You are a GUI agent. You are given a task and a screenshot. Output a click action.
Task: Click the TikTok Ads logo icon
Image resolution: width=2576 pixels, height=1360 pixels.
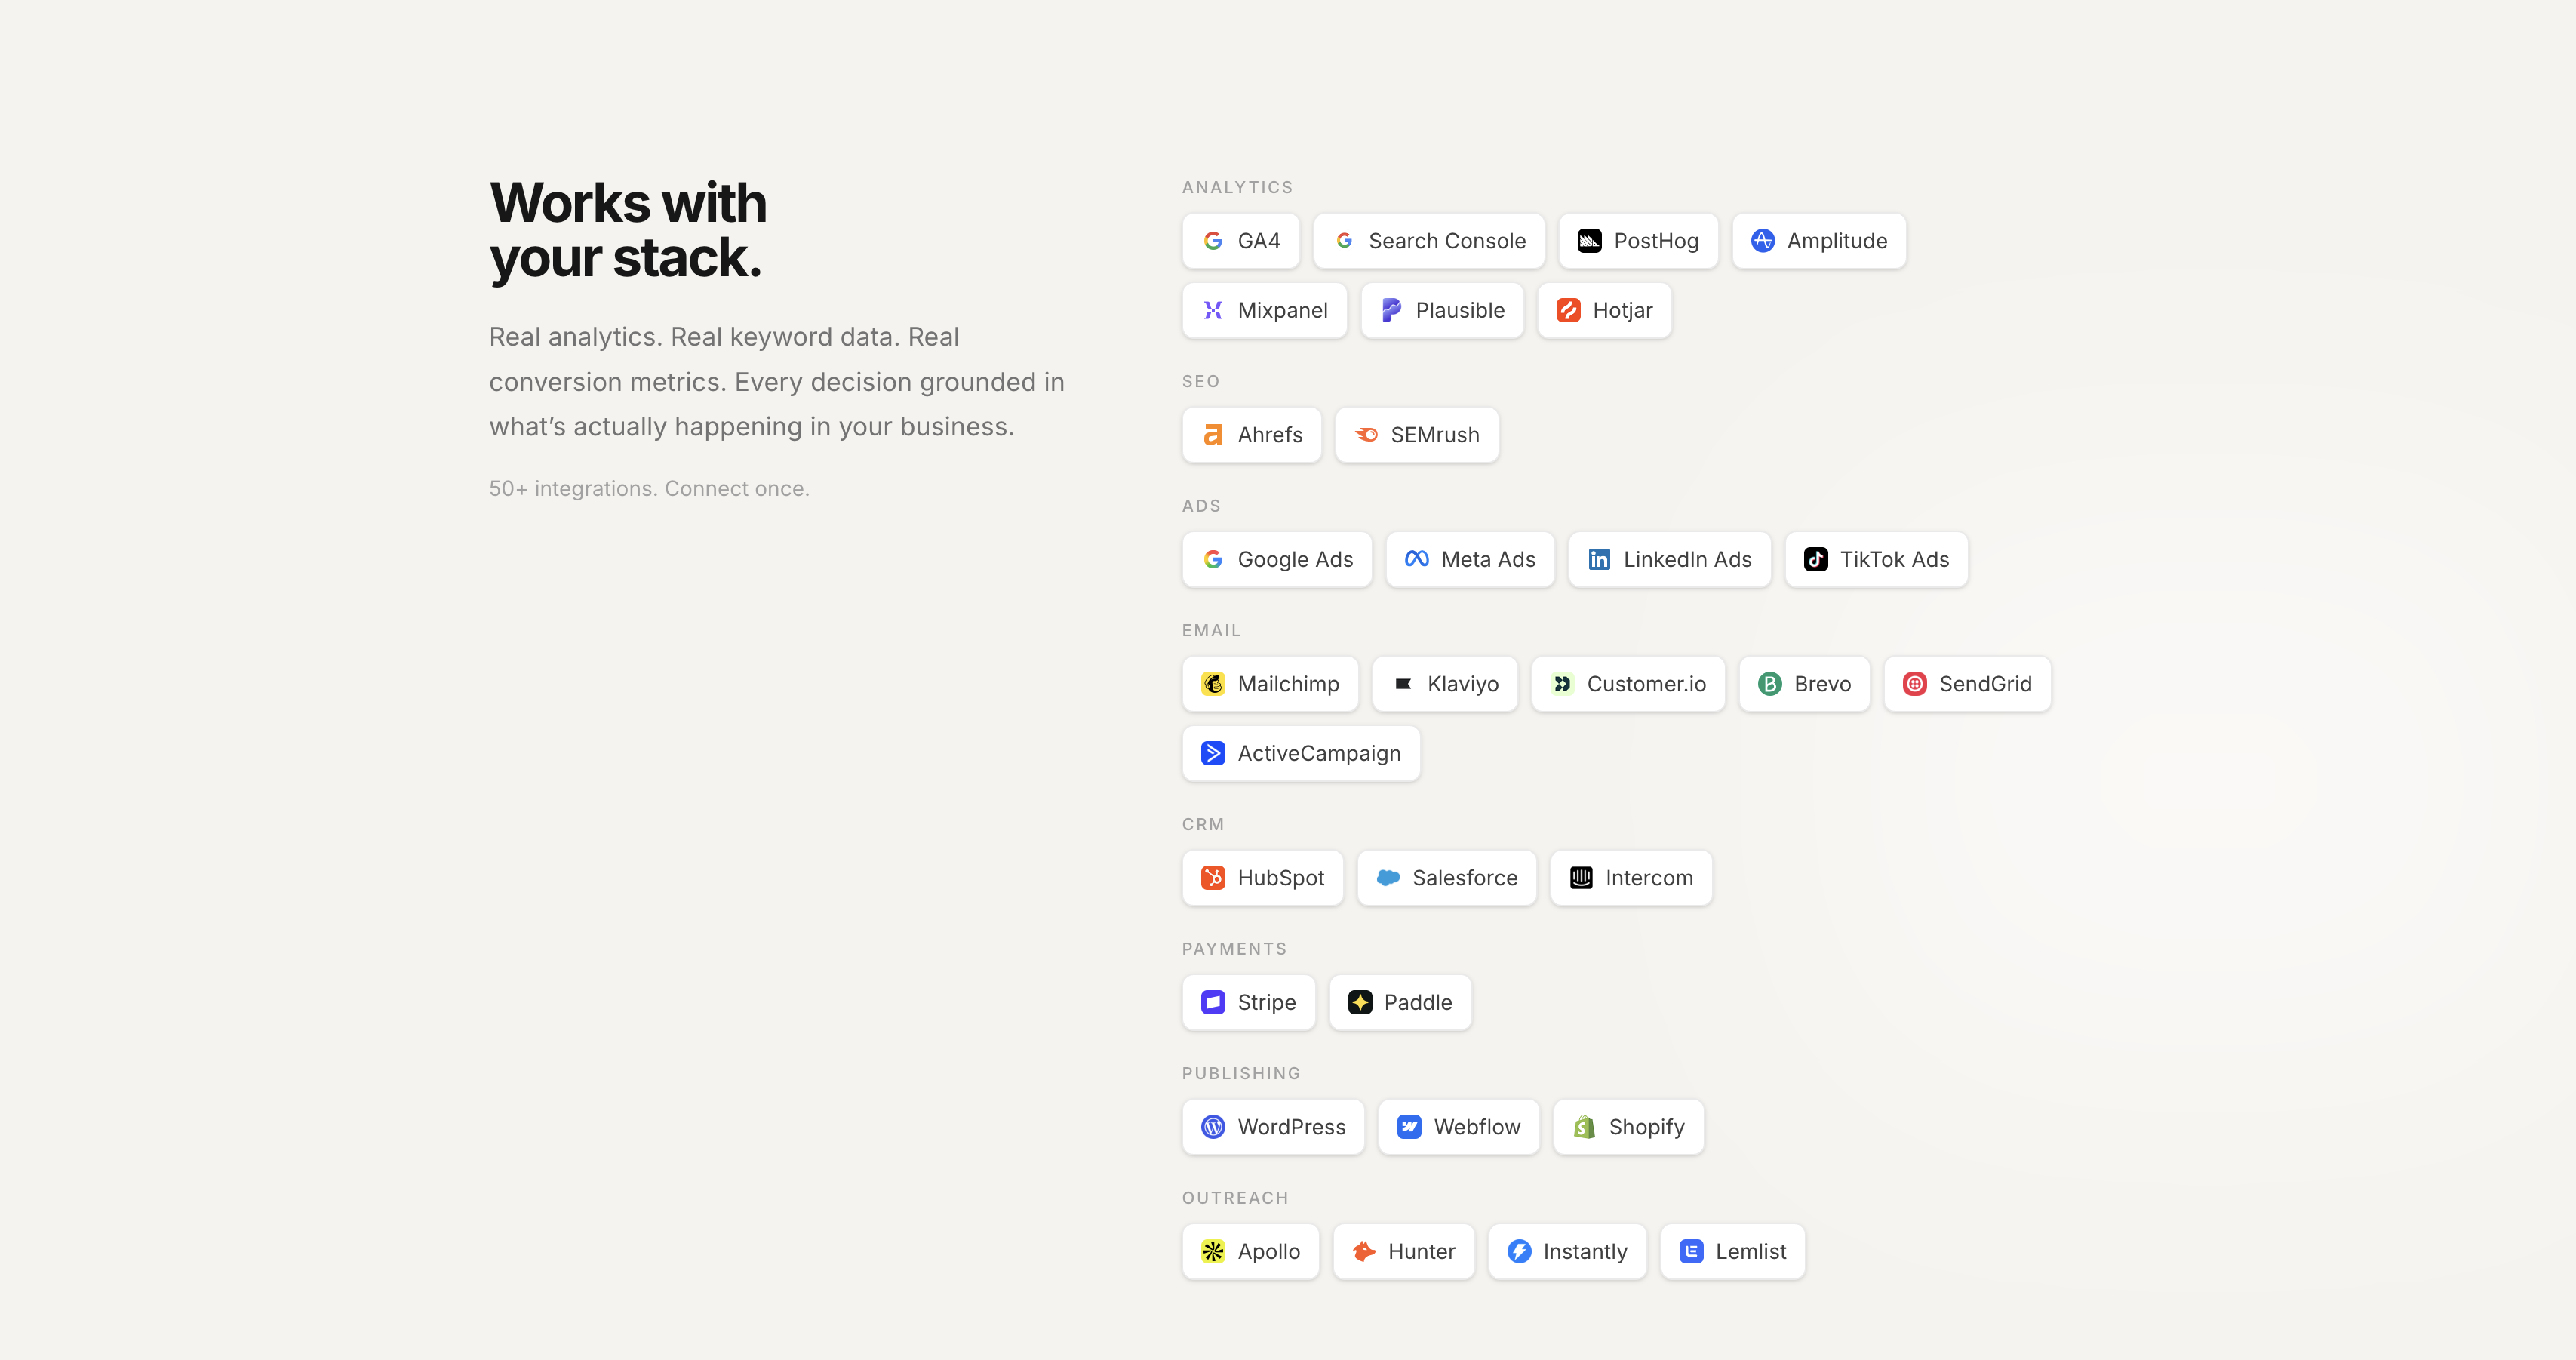coord(1815,559)
